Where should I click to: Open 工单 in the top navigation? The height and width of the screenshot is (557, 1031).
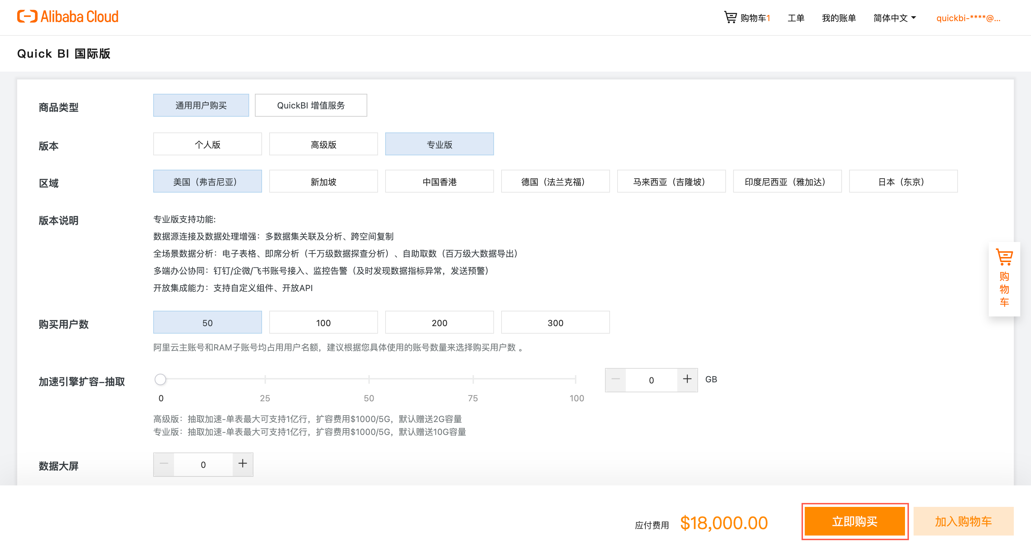[x=796, y=18]
